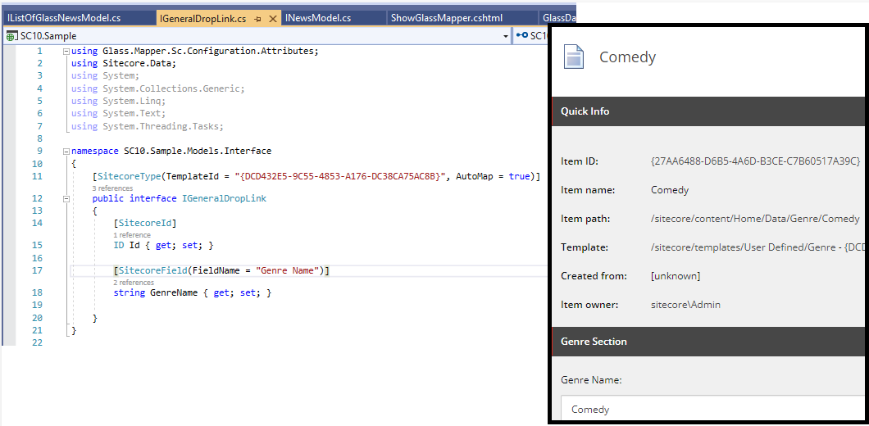Click the AutoMap = true argument

(493, 176)
